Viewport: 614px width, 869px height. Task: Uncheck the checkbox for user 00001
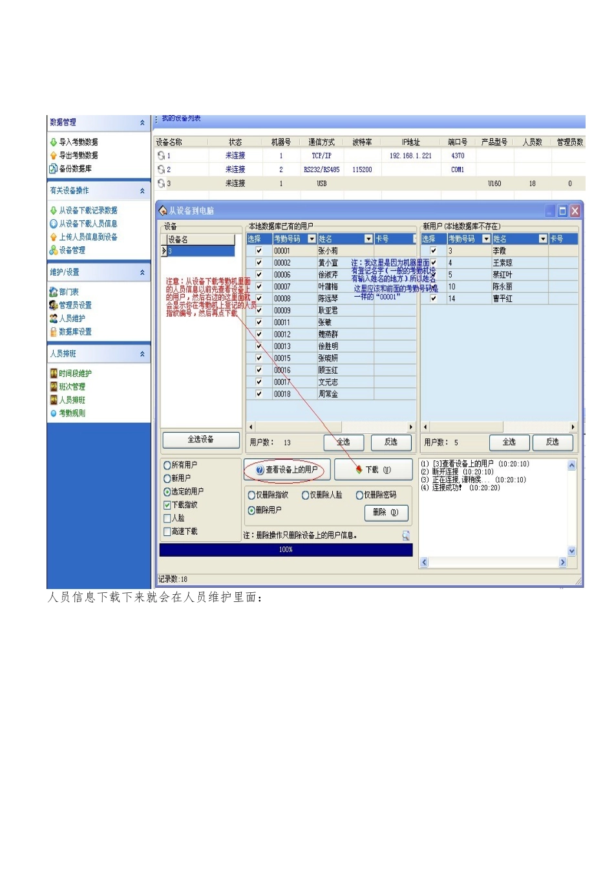coord(259,251)
